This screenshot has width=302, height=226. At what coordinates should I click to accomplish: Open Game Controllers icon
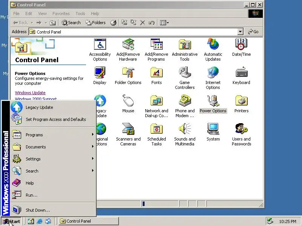tap(185, 78)
